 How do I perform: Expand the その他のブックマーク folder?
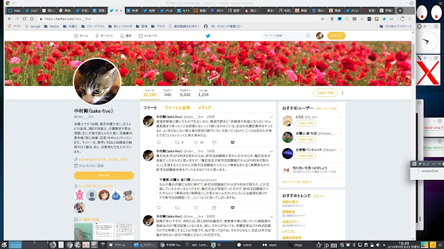click(395, 26)
